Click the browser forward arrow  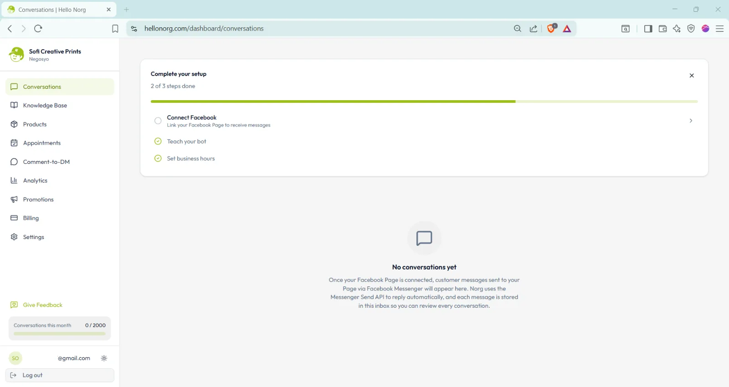point(24,29)
